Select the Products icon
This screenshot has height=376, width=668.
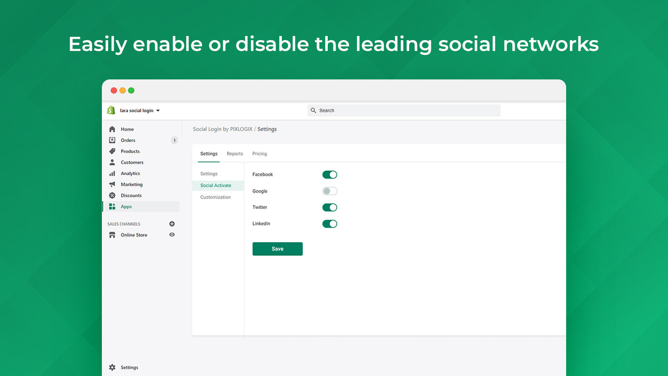(113, 151)
